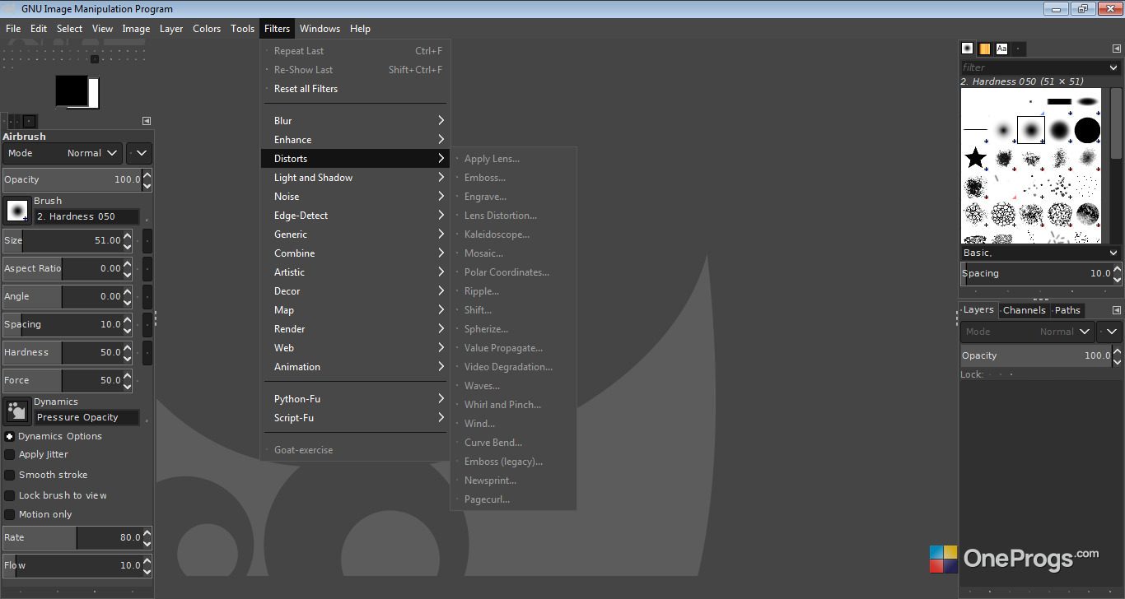1125x599 pixels.
Task: Open the Script-Fu submenu
Action: tap(356, 417)
